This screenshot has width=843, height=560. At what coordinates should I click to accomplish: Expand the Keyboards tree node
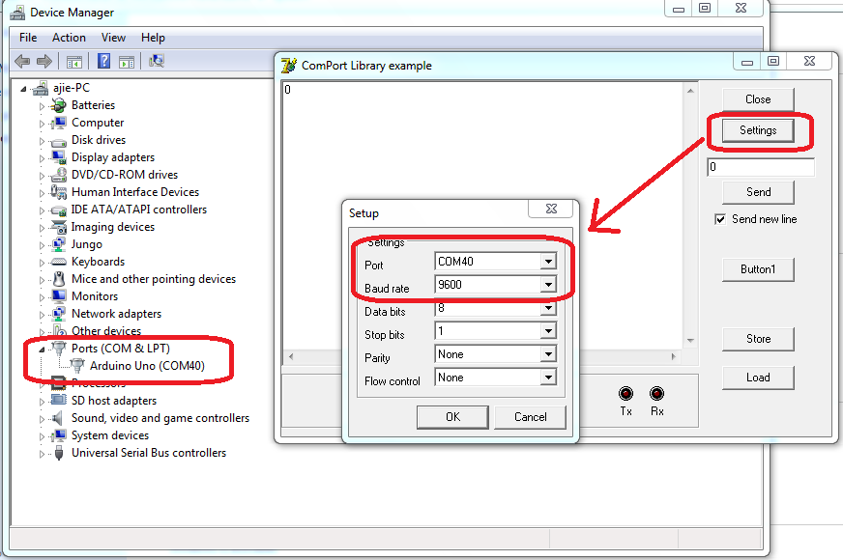tap(42, 263)
